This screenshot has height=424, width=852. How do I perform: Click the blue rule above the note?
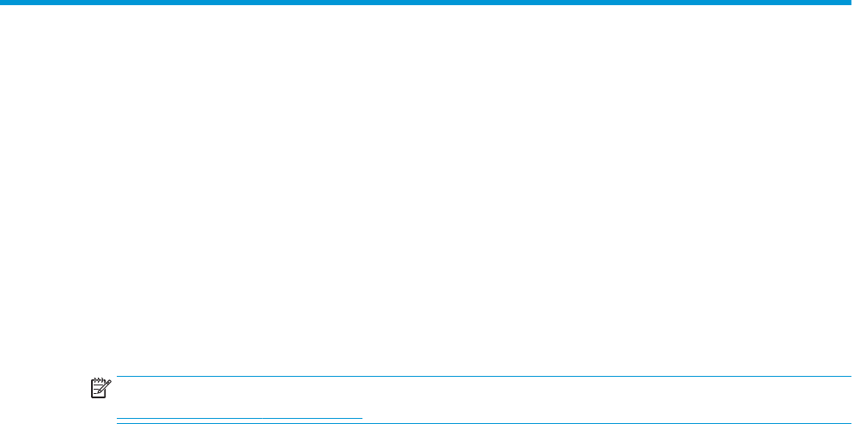click(x=484, y=376)
